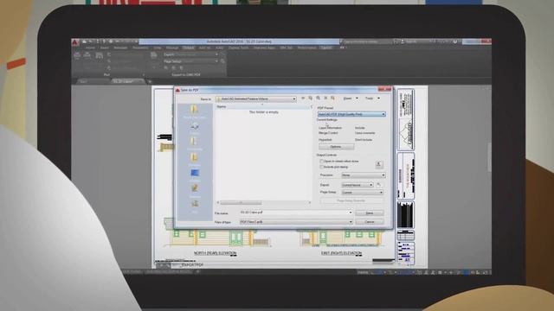Select the EXPORTPDF layout tab
Viewport: 554px width, 311px height.
point(192,265)
